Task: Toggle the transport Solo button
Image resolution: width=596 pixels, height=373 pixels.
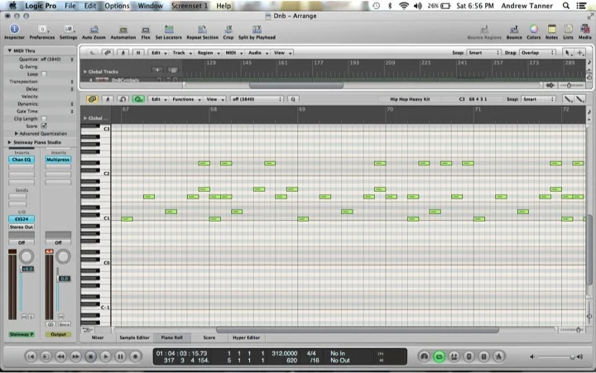Action: [483, 356]
